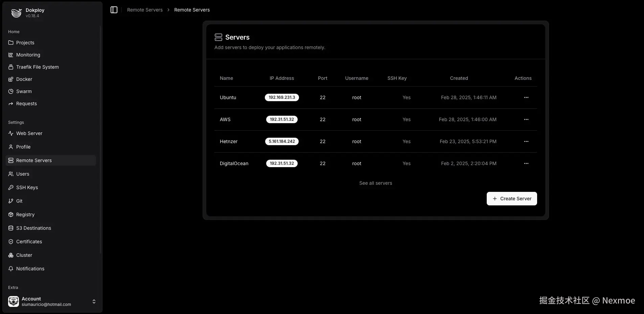Click the Monitoring chart icon

click(x=11, y=55)
